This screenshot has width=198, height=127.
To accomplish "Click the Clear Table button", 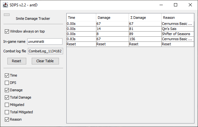I will [45, 61].
